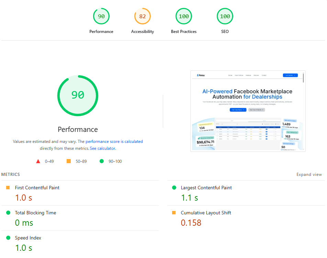The width and height of the screenshot is (327, 258).
Task: Click the 1.1 s Largest Contentful Paint value
Action: [189, 198]
